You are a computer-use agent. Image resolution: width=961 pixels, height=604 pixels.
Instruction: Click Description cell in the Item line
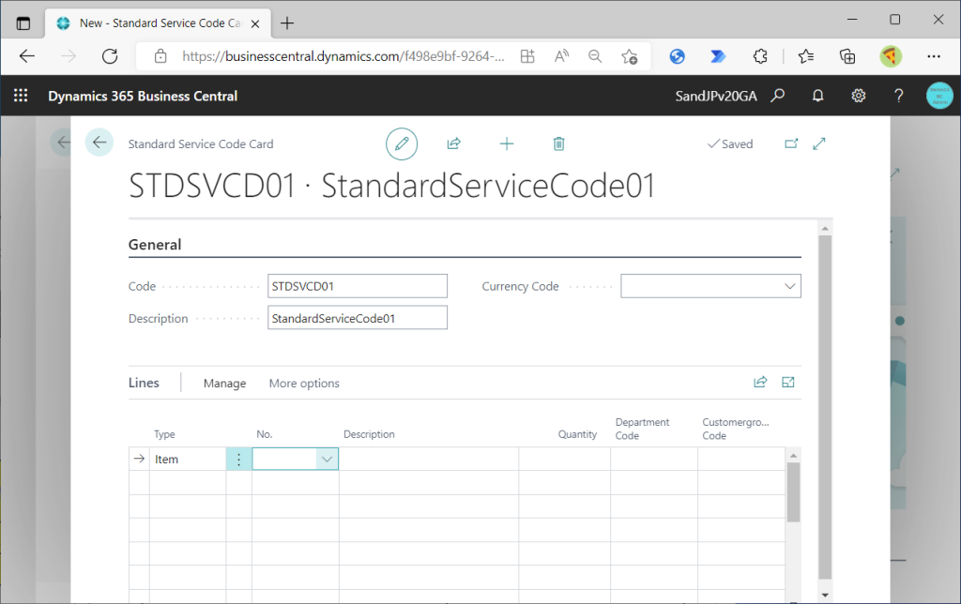point(428,459)
